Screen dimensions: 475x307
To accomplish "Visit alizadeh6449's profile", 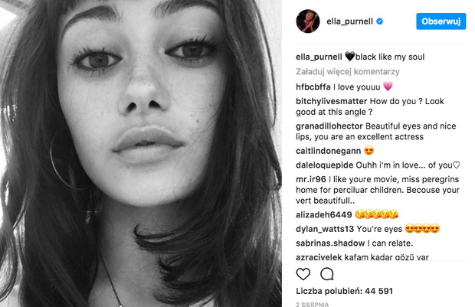I will coord(324,214).
